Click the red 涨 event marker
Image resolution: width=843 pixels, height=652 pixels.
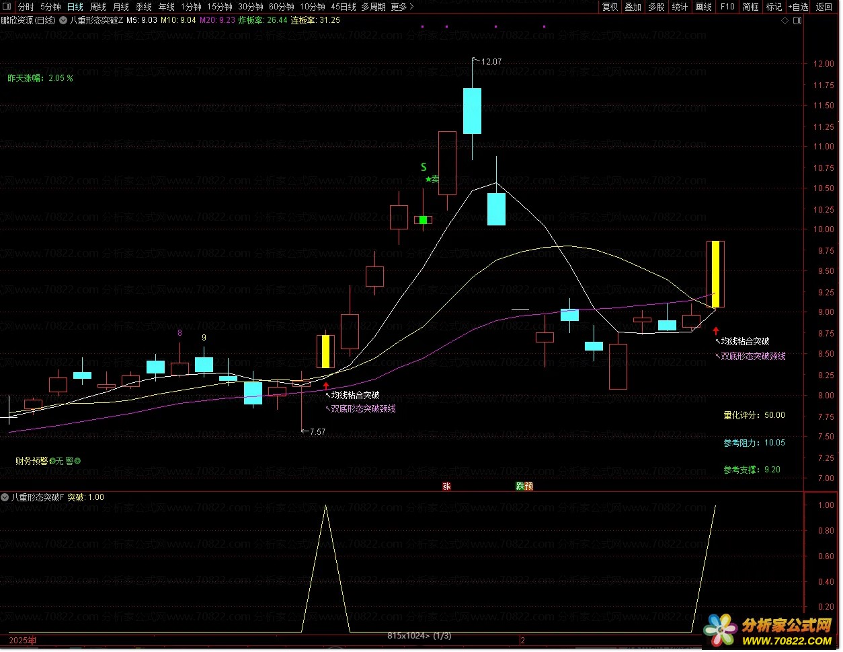[x=446, y=486]
